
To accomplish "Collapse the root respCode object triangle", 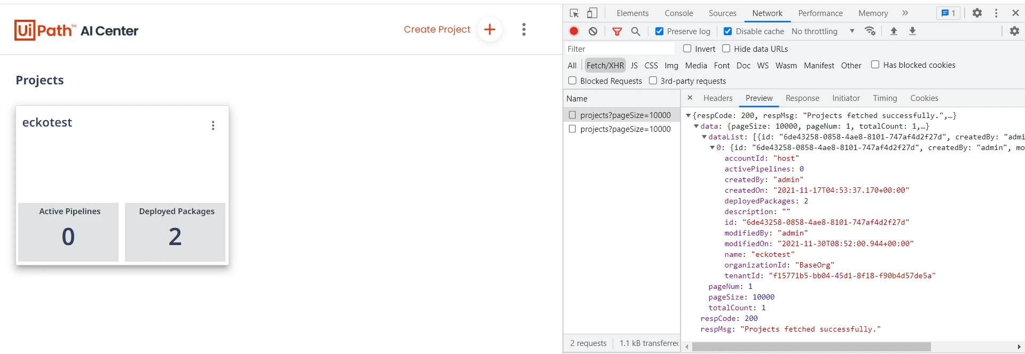I will tap(688, 115).
